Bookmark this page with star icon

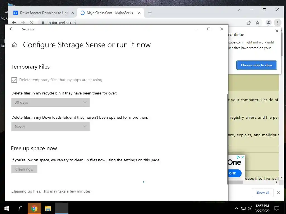(258, 23)
